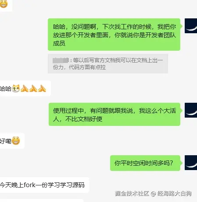Click the 你平时空闲时间多吗？ message bubble
Screen dimensions: 197x202
(x=145, y=163)
